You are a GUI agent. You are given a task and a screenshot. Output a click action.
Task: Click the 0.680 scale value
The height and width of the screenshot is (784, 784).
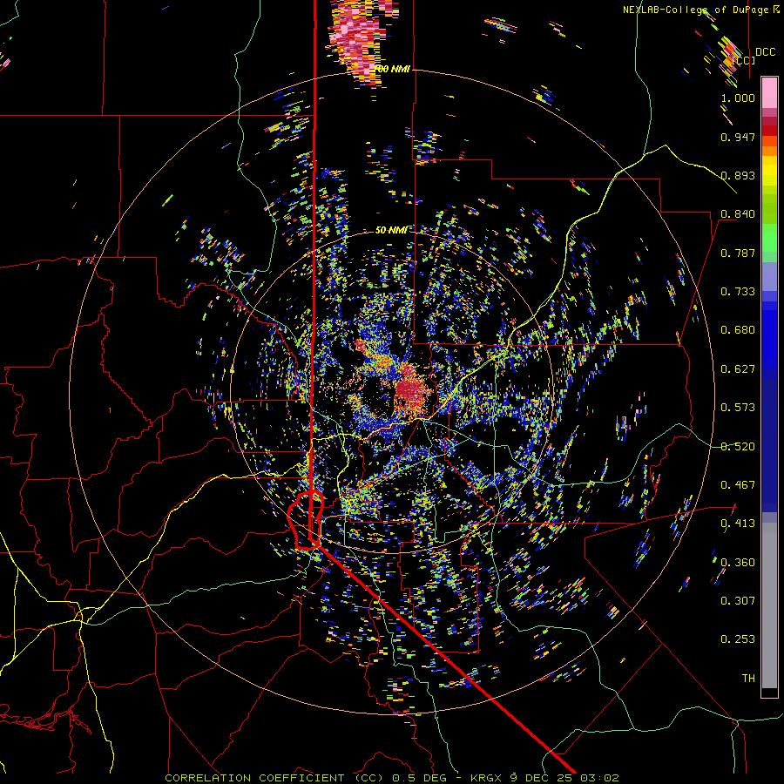(x=738, y=330)
